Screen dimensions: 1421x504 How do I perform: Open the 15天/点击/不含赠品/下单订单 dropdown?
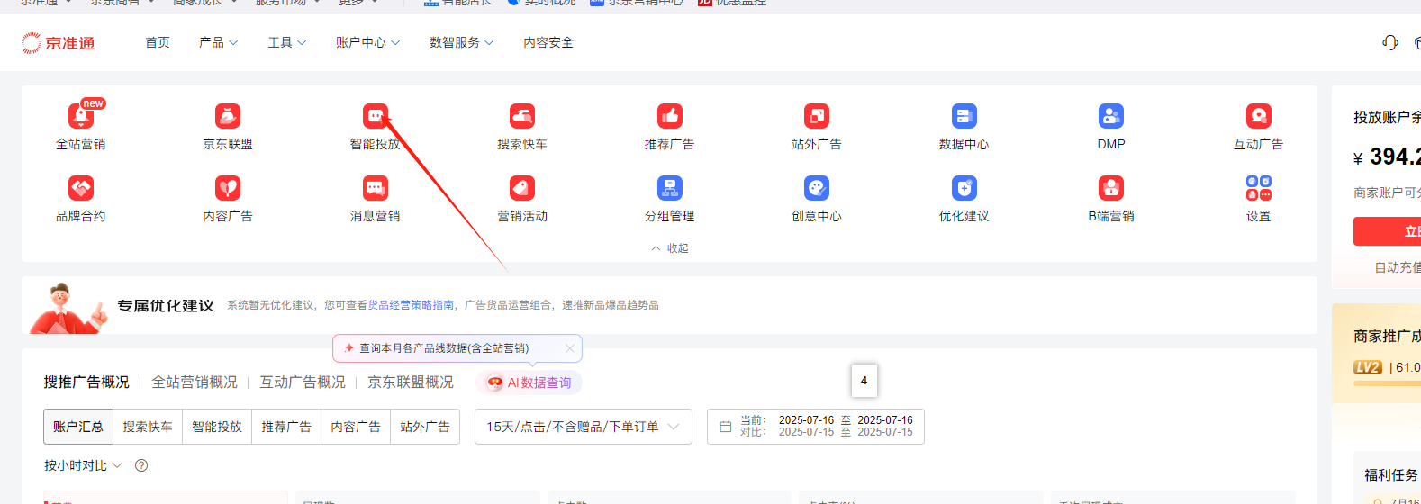[583, 427]
